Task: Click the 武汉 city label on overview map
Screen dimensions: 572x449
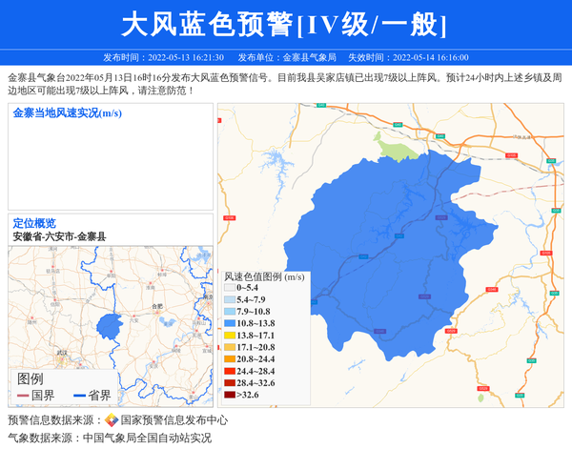Action: point(63,353)
